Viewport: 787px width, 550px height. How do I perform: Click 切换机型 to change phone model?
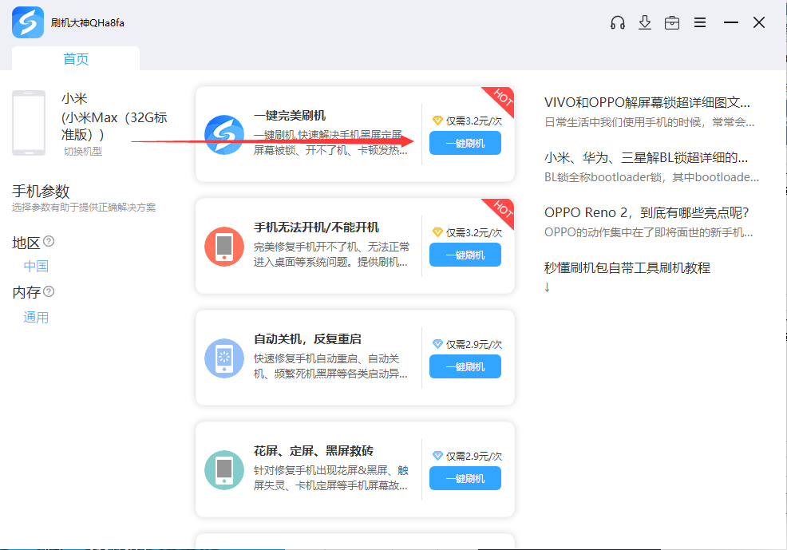pos(83,152)
